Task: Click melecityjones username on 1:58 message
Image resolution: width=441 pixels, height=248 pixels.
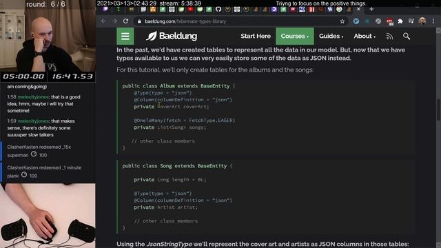Action: tap(34, 97)
